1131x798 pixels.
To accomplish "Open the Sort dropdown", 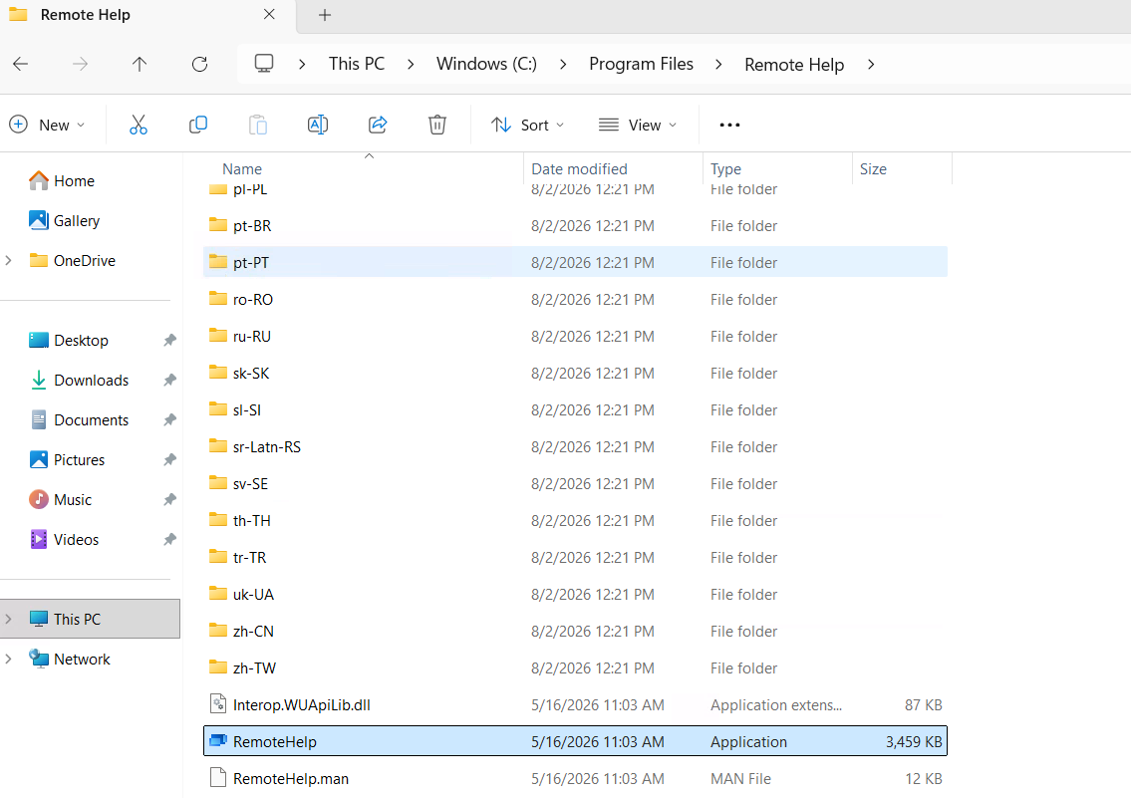I will (x=527, y=125).
